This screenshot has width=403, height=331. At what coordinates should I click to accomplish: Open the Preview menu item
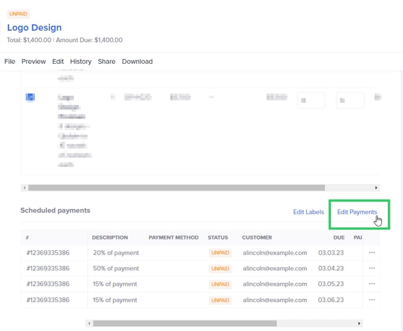(34, 61)
